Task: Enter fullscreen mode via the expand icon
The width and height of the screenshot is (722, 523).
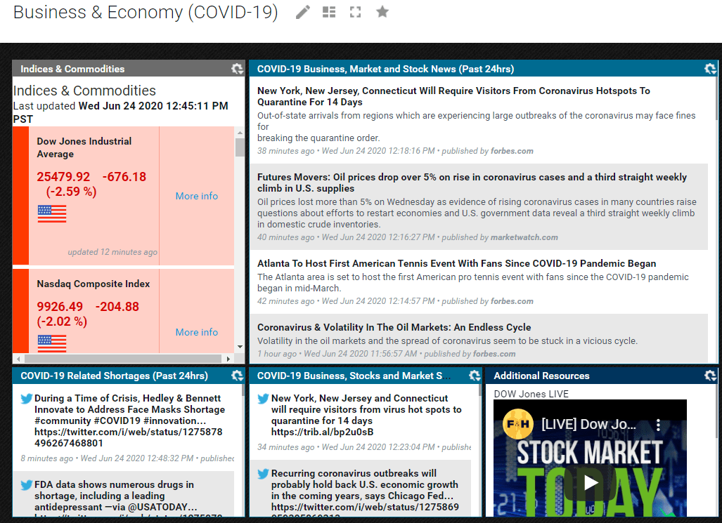Action: pos(356,13)
